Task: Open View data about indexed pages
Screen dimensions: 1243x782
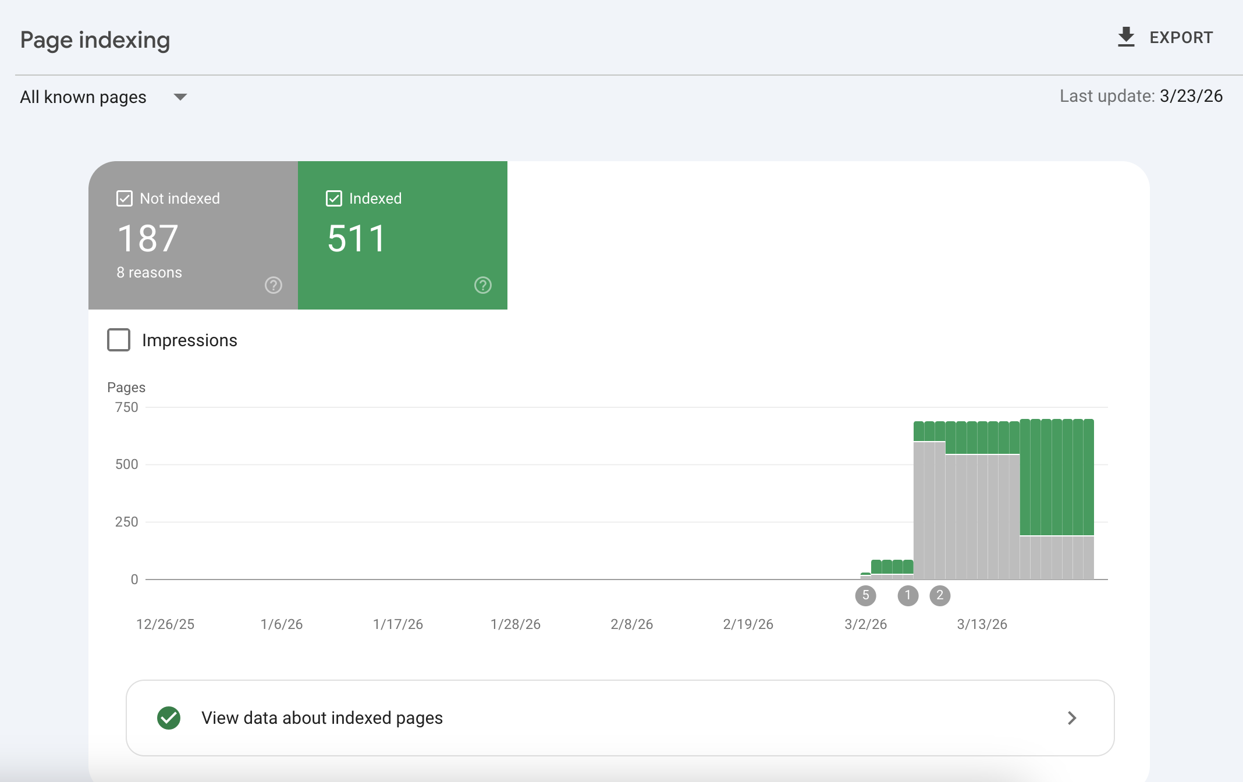Action: tap(322, 717)
